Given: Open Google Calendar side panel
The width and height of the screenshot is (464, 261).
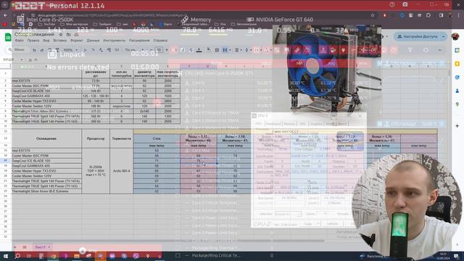Looking at the screenshot, I should click(x=457, y=50).
